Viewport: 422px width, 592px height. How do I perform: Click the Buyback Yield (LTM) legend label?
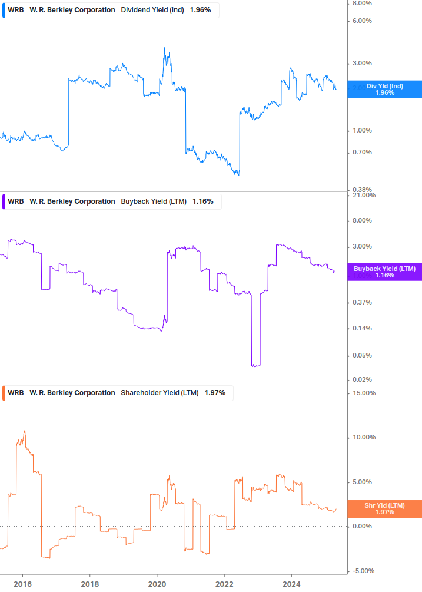tap(154, 201)
